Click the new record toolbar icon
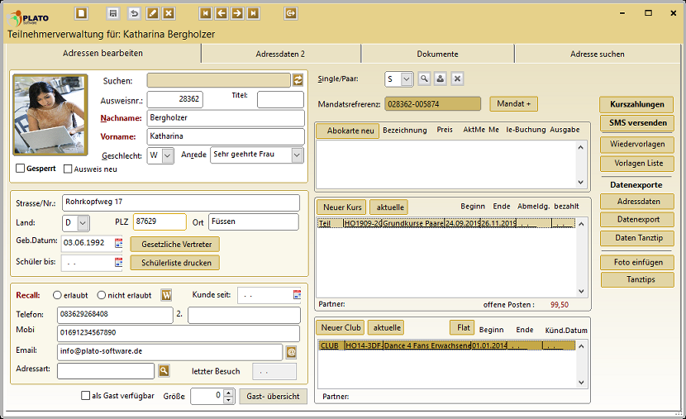 click(81, 13)
